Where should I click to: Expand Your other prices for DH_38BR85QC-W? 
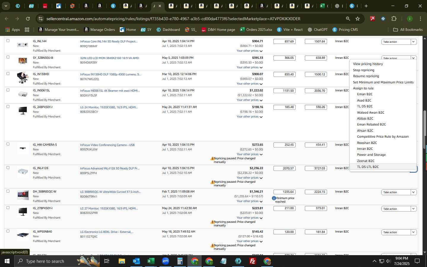[x=249, y=201]
